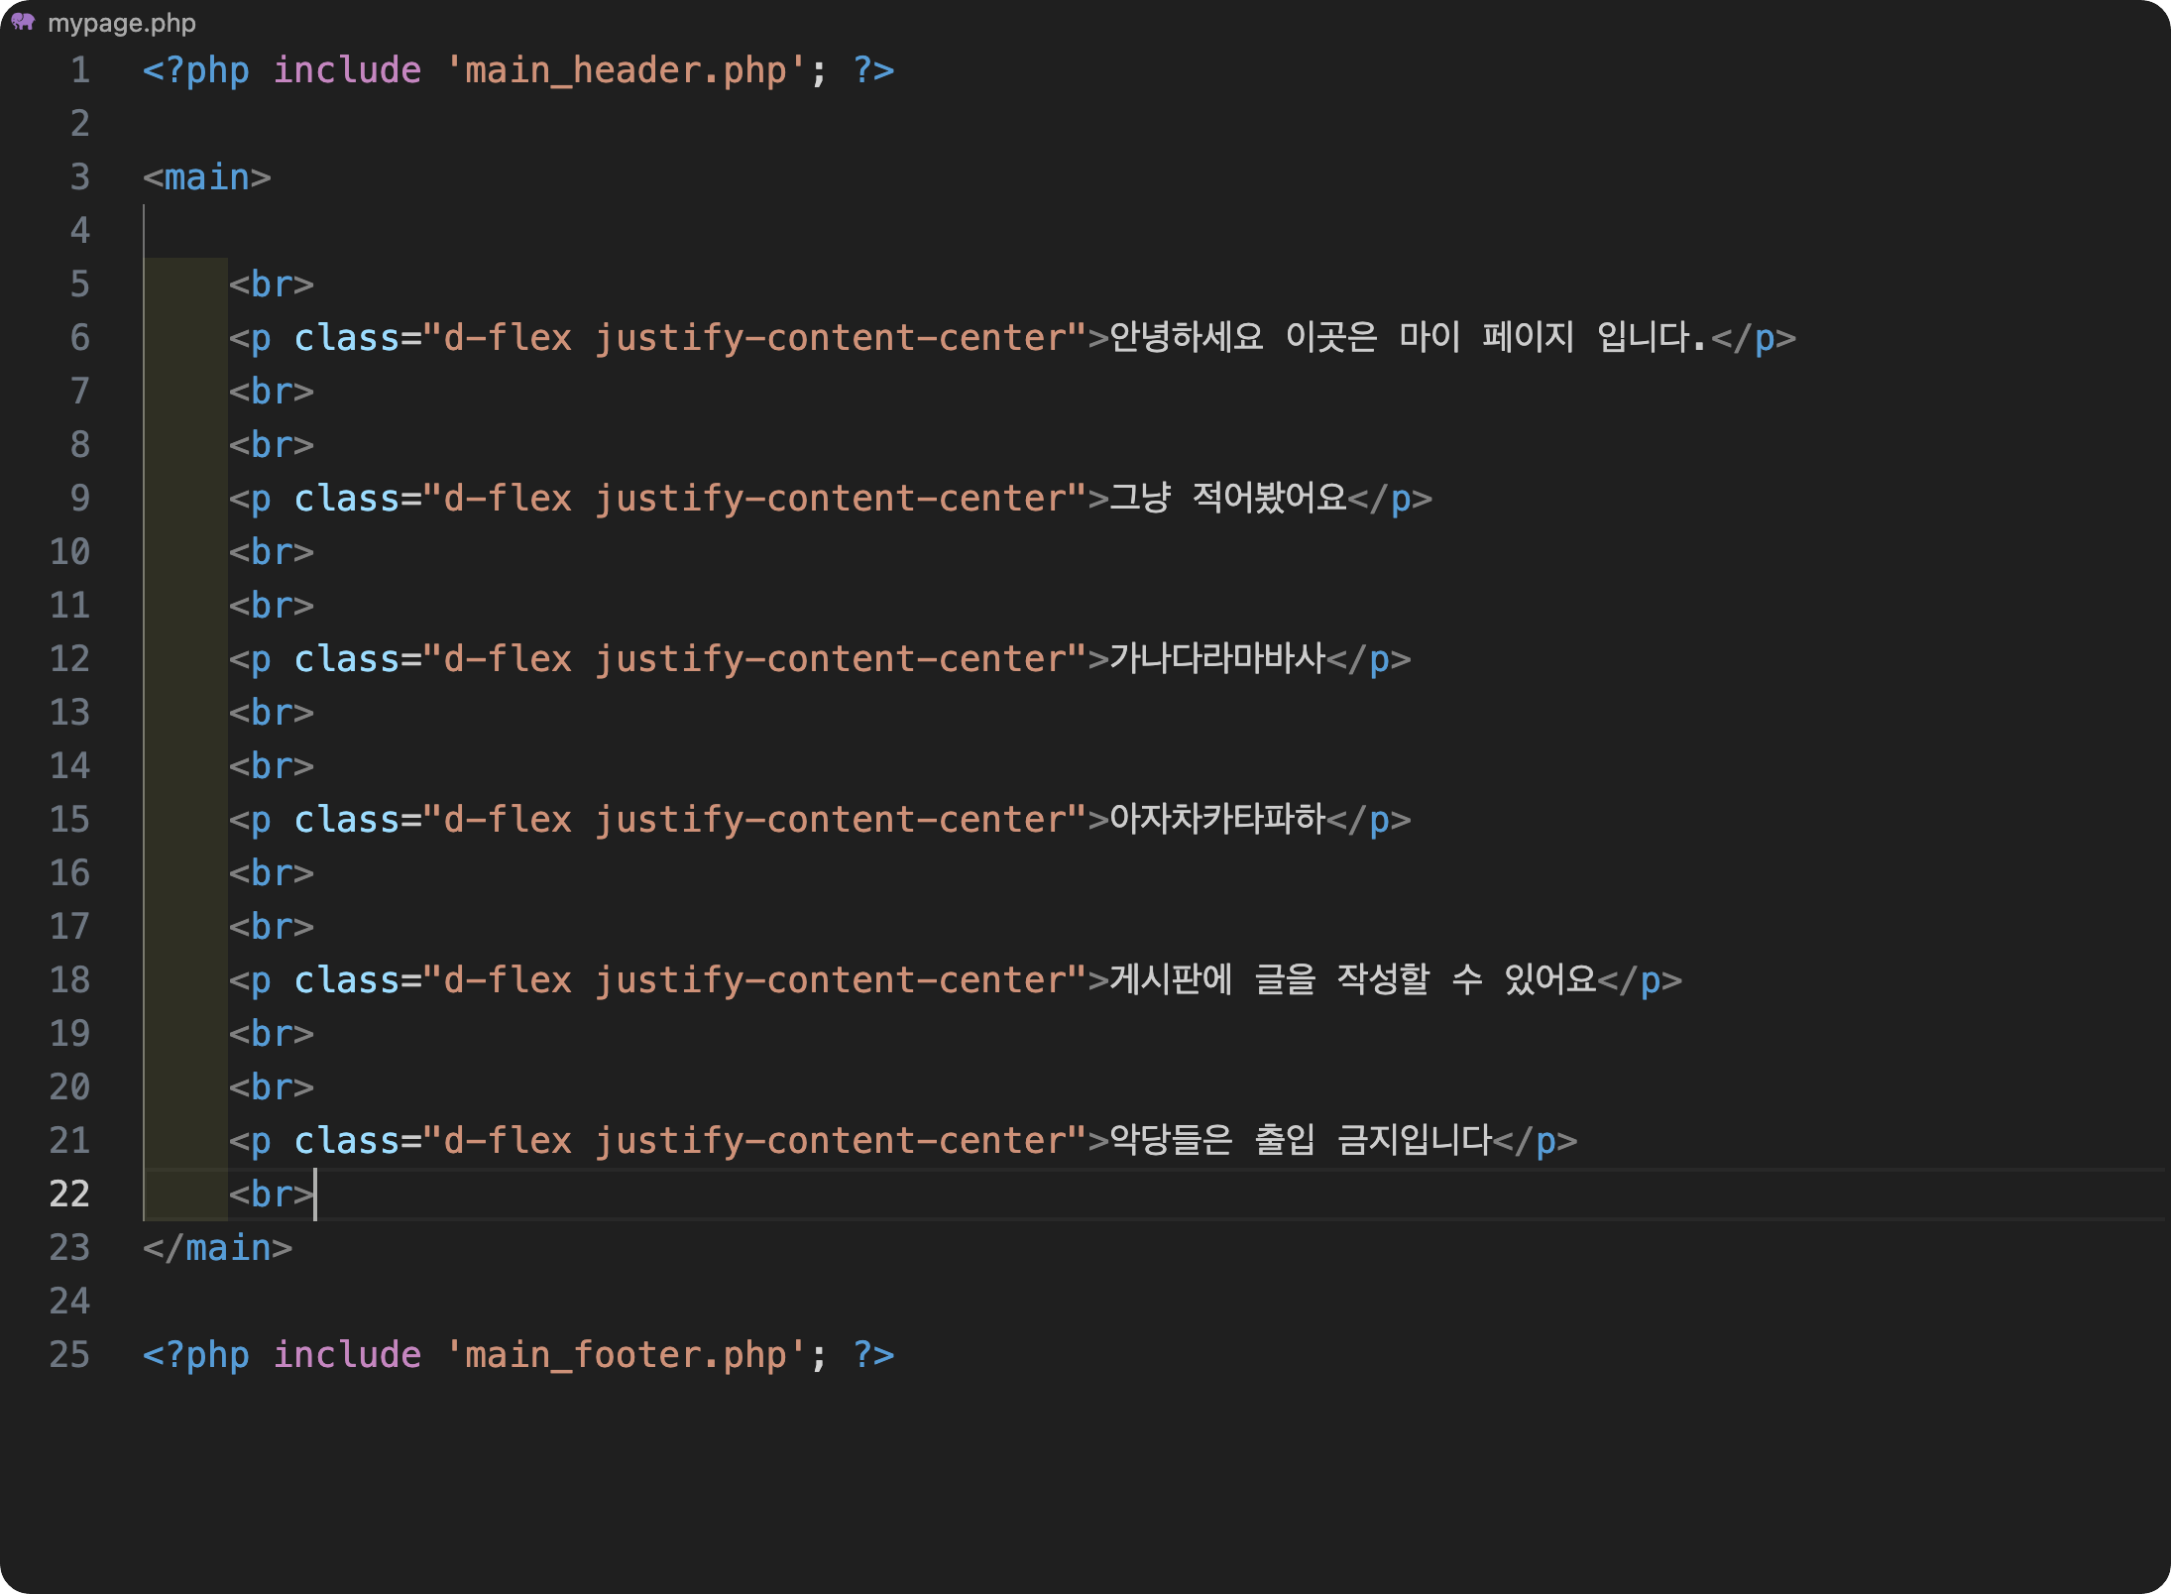2171x1594 pixels.
Task: Click the include keyword on line 1
Action: [347, 70]
